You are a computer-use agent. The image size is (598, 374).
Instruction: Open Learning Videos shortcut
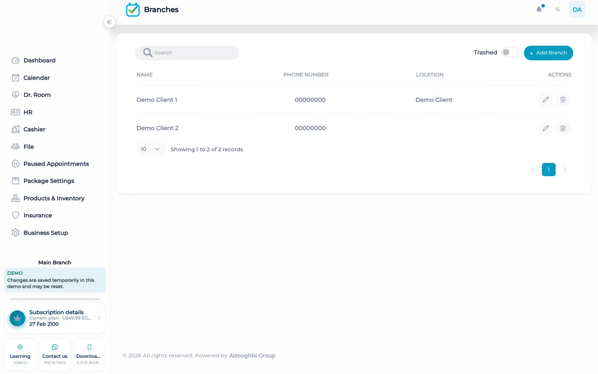pos(20,355)
